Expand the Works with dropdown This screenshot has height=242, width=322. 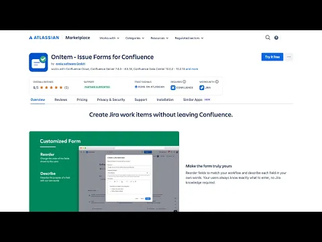click(x=109, y=38)
